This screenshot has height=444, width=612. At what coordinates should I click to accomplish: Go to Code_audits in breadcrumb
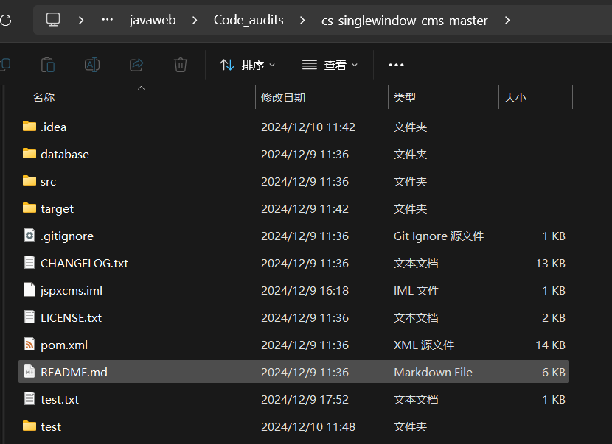click(248, 20)
